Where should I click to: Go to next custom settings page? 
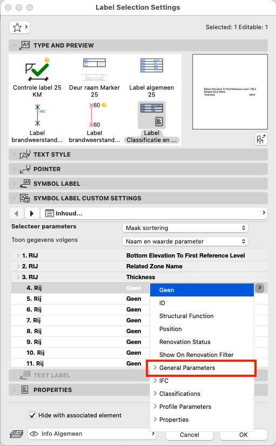point(31,213)
